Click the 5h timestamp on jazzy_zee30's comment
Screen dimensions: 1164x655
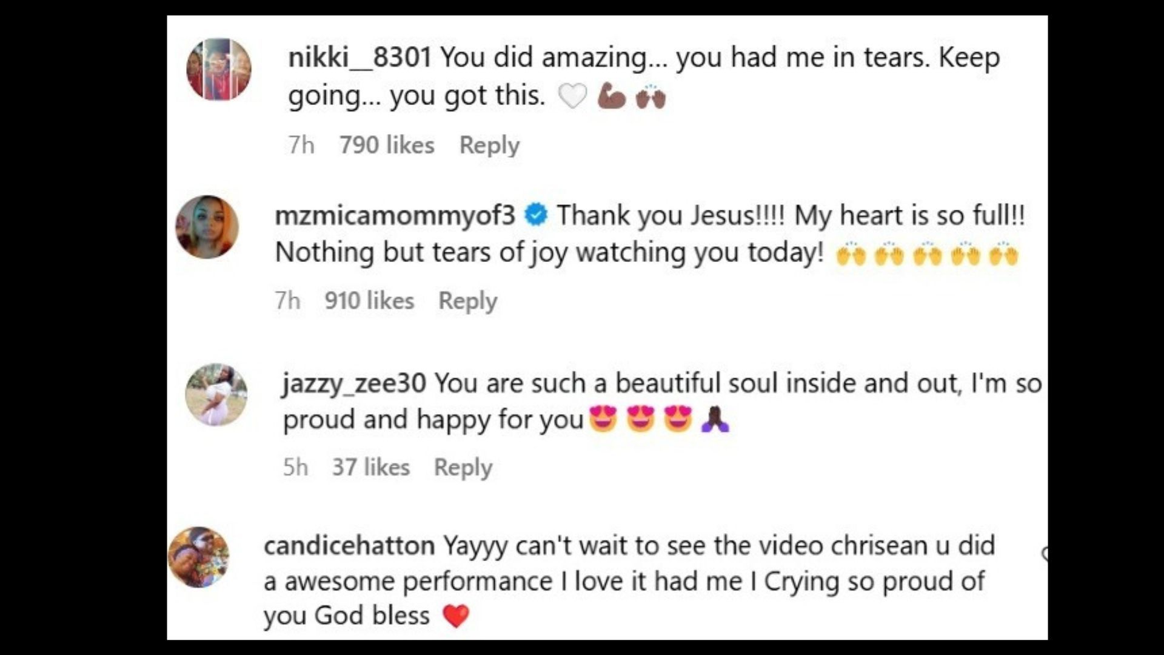click(x=296, y=468)
